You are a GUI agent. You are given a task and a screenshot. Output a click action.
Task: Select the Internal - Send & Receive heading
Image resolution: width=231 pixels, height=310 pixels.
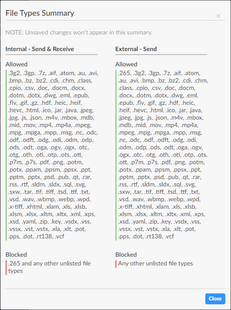pyautogui.click(x=40, y=49)
